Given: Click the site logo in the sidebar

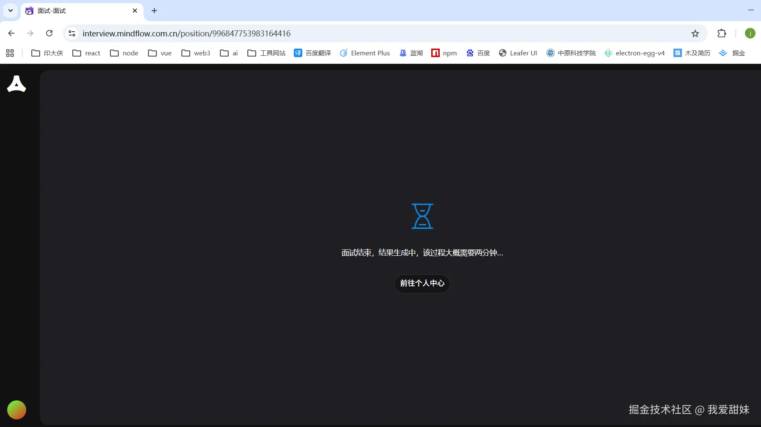Looking at the screenshot, I should coord(16,84).
